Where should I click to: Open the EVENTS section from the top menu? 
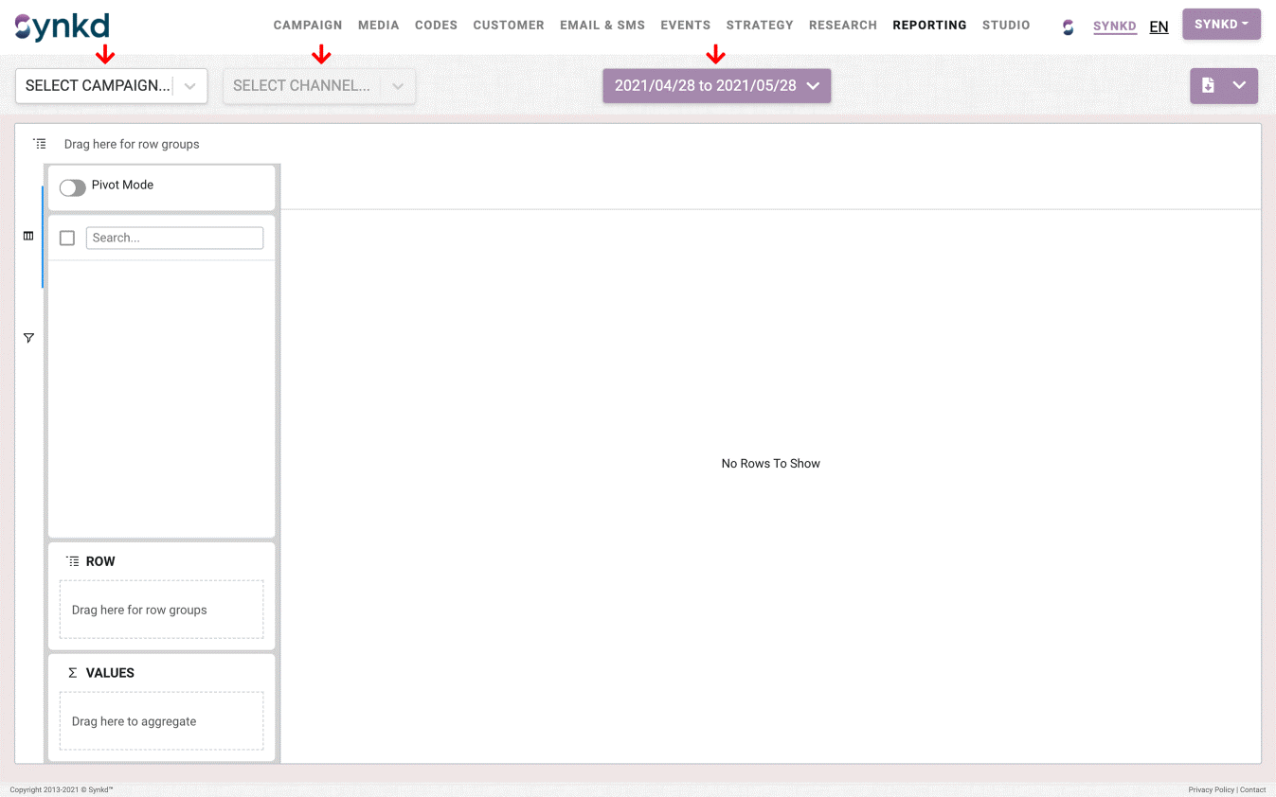685,26
